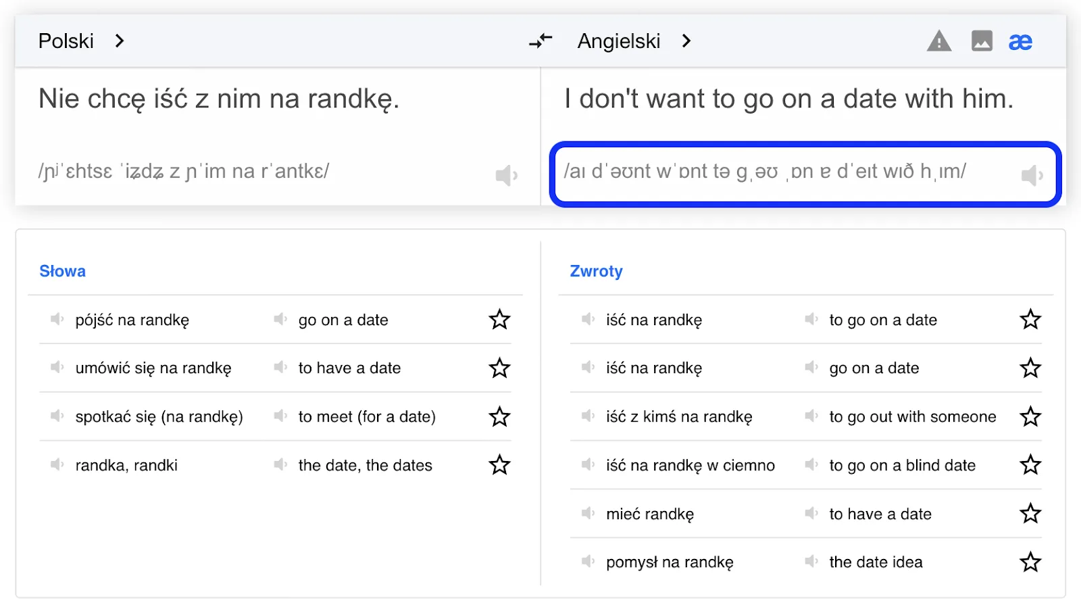Play audio of the English translation
Viewport: 1081px width, 609px height.
point(1032,176)
